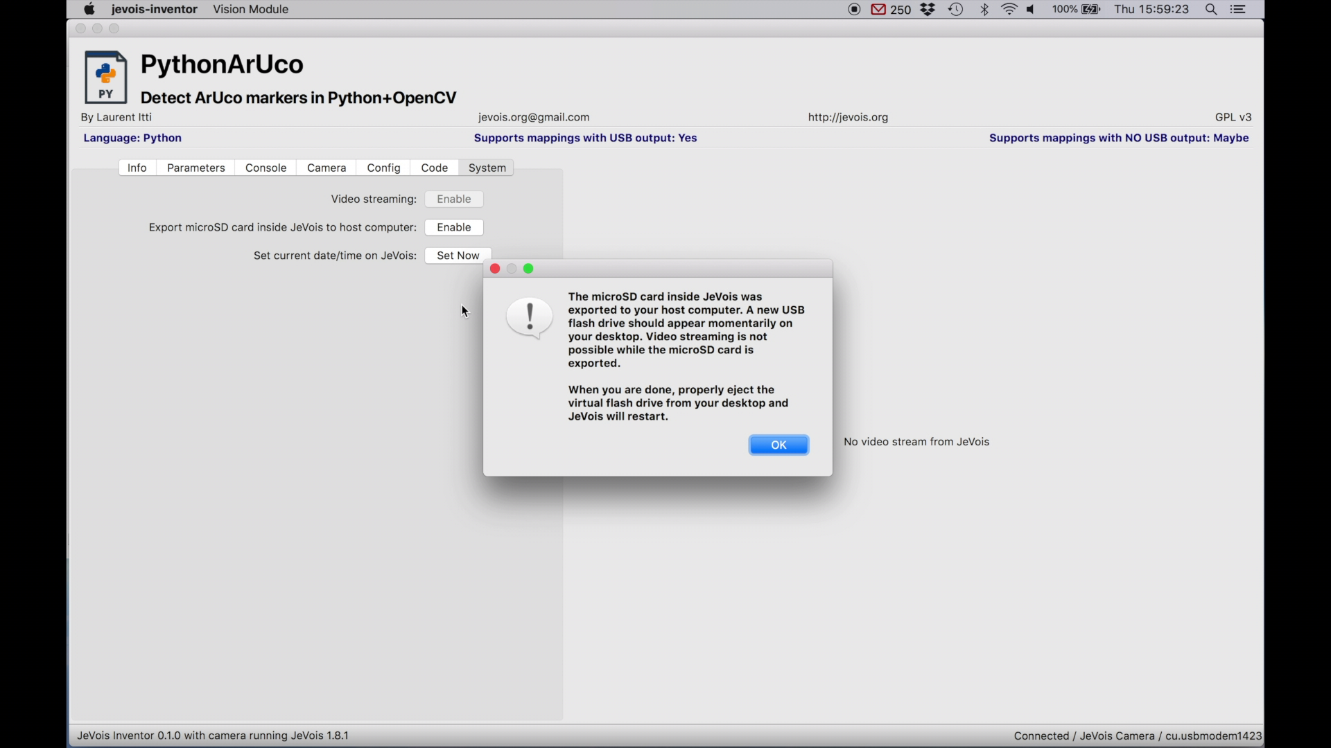The width and height of the screenshot is (1331, 748).
Task: Open the Apple menu
Action: 89,10
